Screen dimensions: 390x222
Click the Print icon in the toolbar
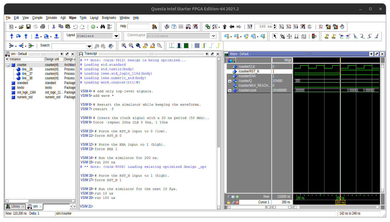pyautogui.click(x=42, y=27)
